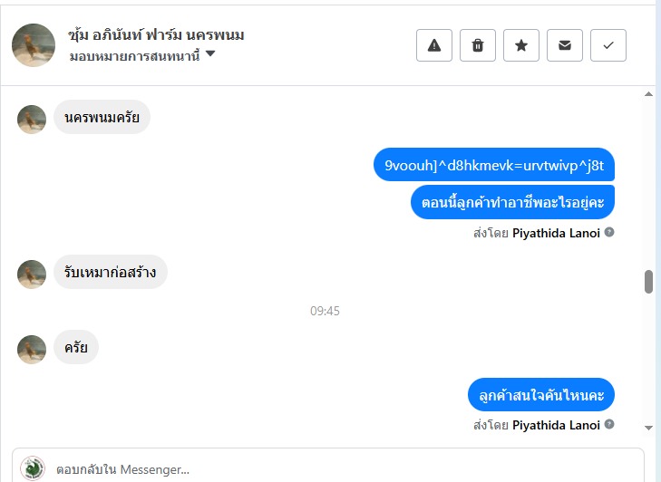Click the info icon beside last Piyathida Lanoi
This screenshot has width=661, height=482.
tap(609, 424)
